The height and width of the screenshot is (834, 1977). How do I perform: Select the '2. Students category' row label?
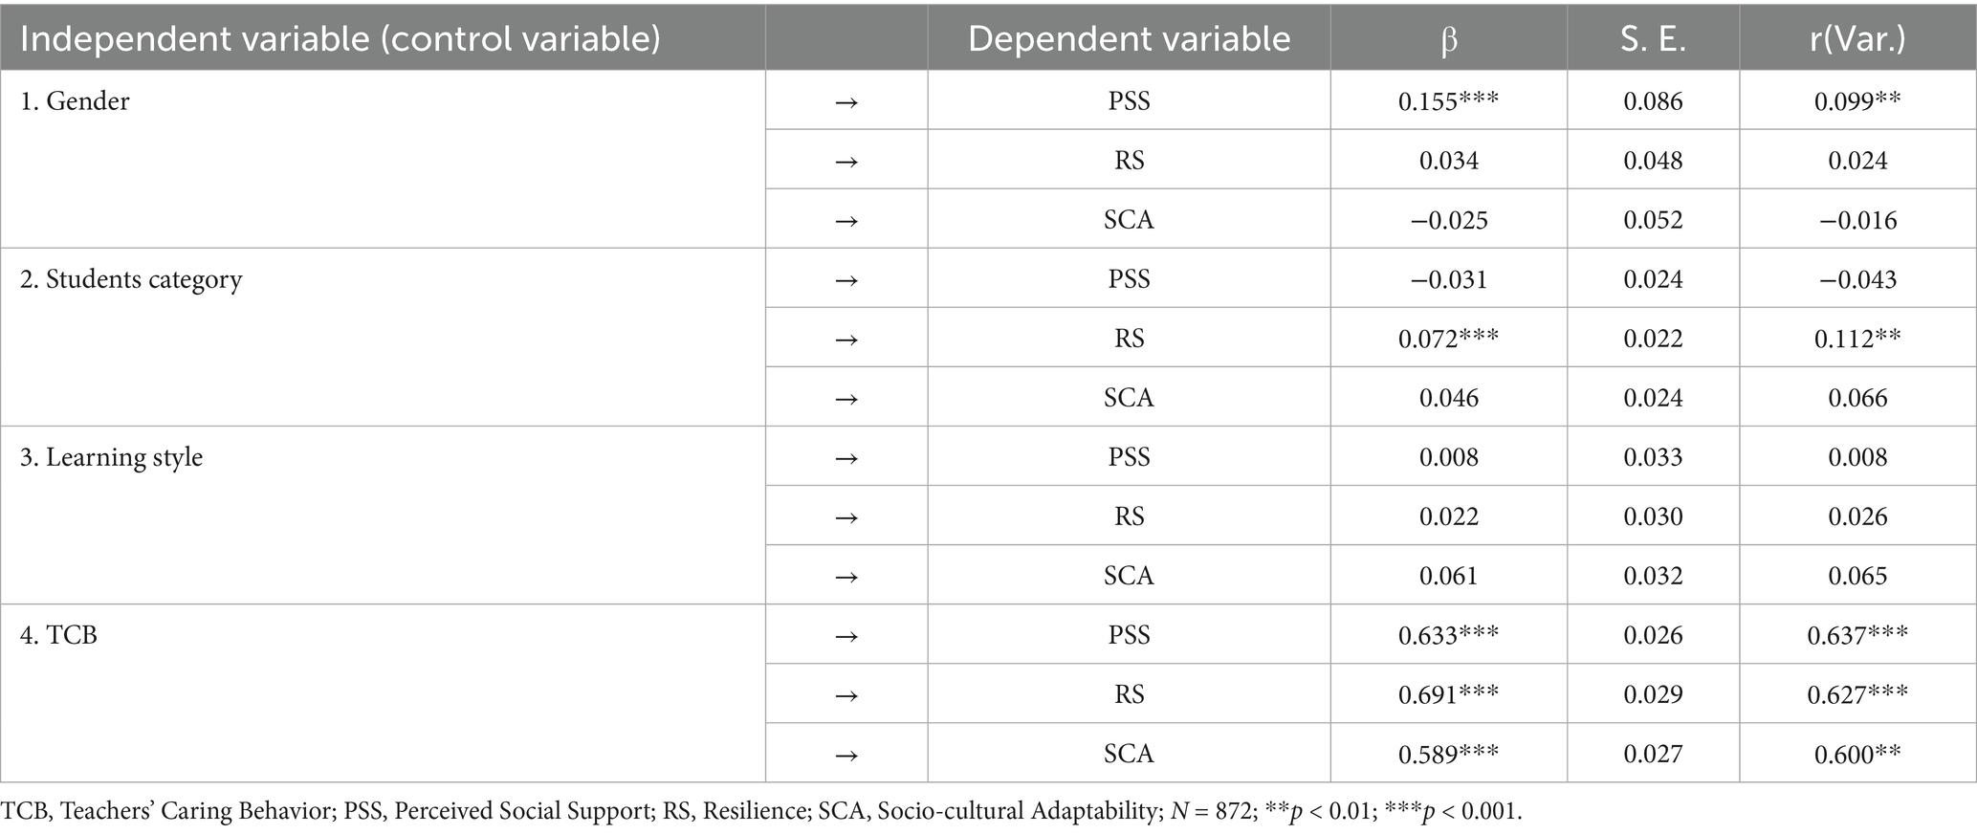(131, 279)
